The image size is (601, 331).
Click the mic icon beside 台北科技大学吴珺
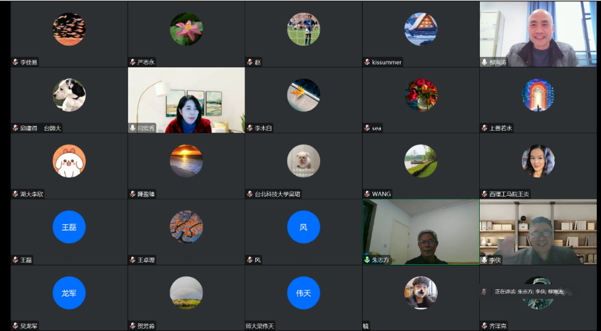tap(250, 194)
